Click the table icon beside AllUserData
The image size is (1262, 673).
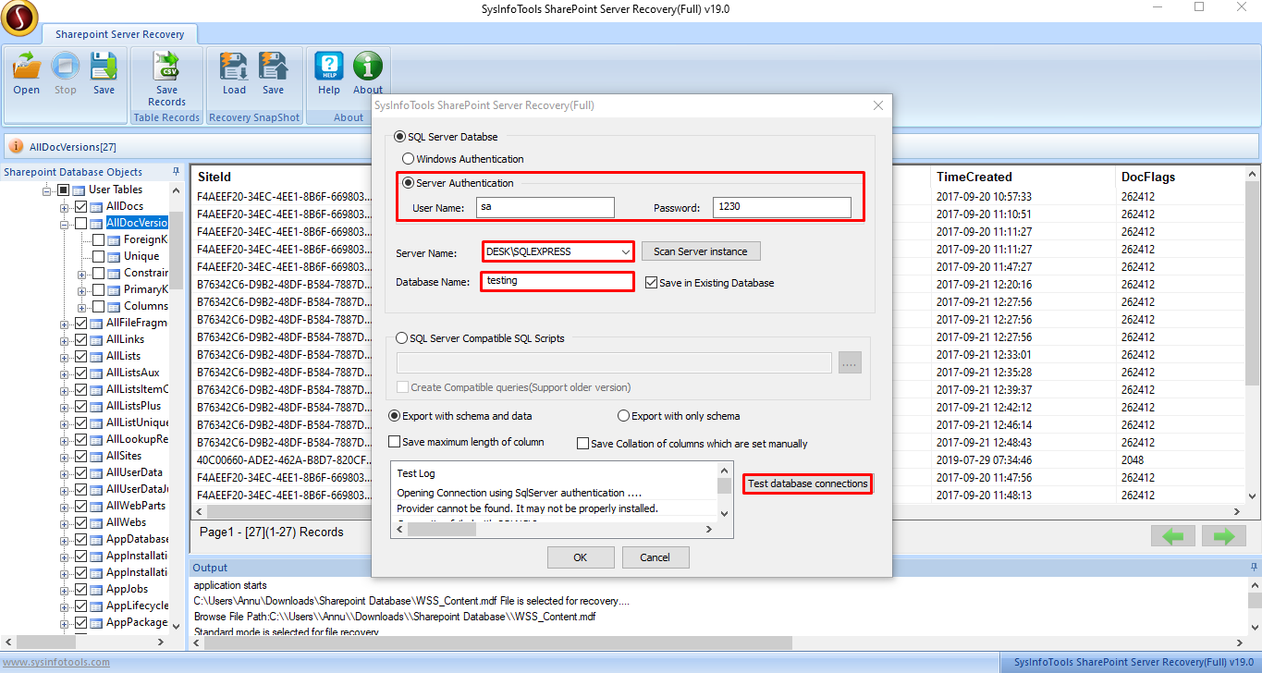96,472
